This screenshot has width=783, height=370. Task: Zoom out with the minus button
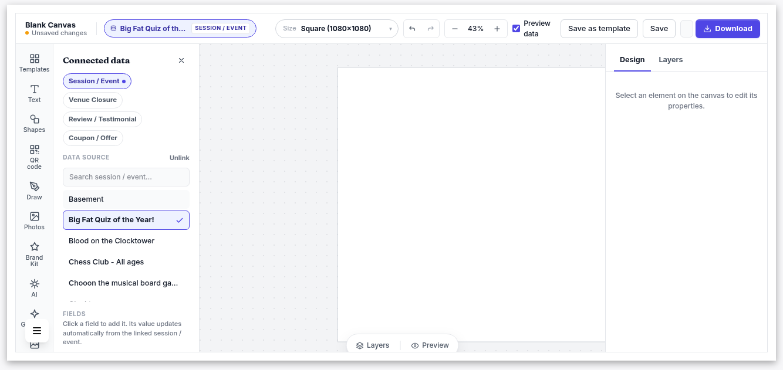(x=454, y=29)
